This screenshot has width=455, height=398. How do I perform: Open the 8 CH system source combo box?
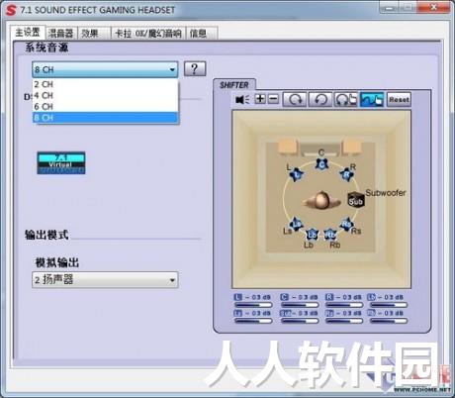pos(105,69)
